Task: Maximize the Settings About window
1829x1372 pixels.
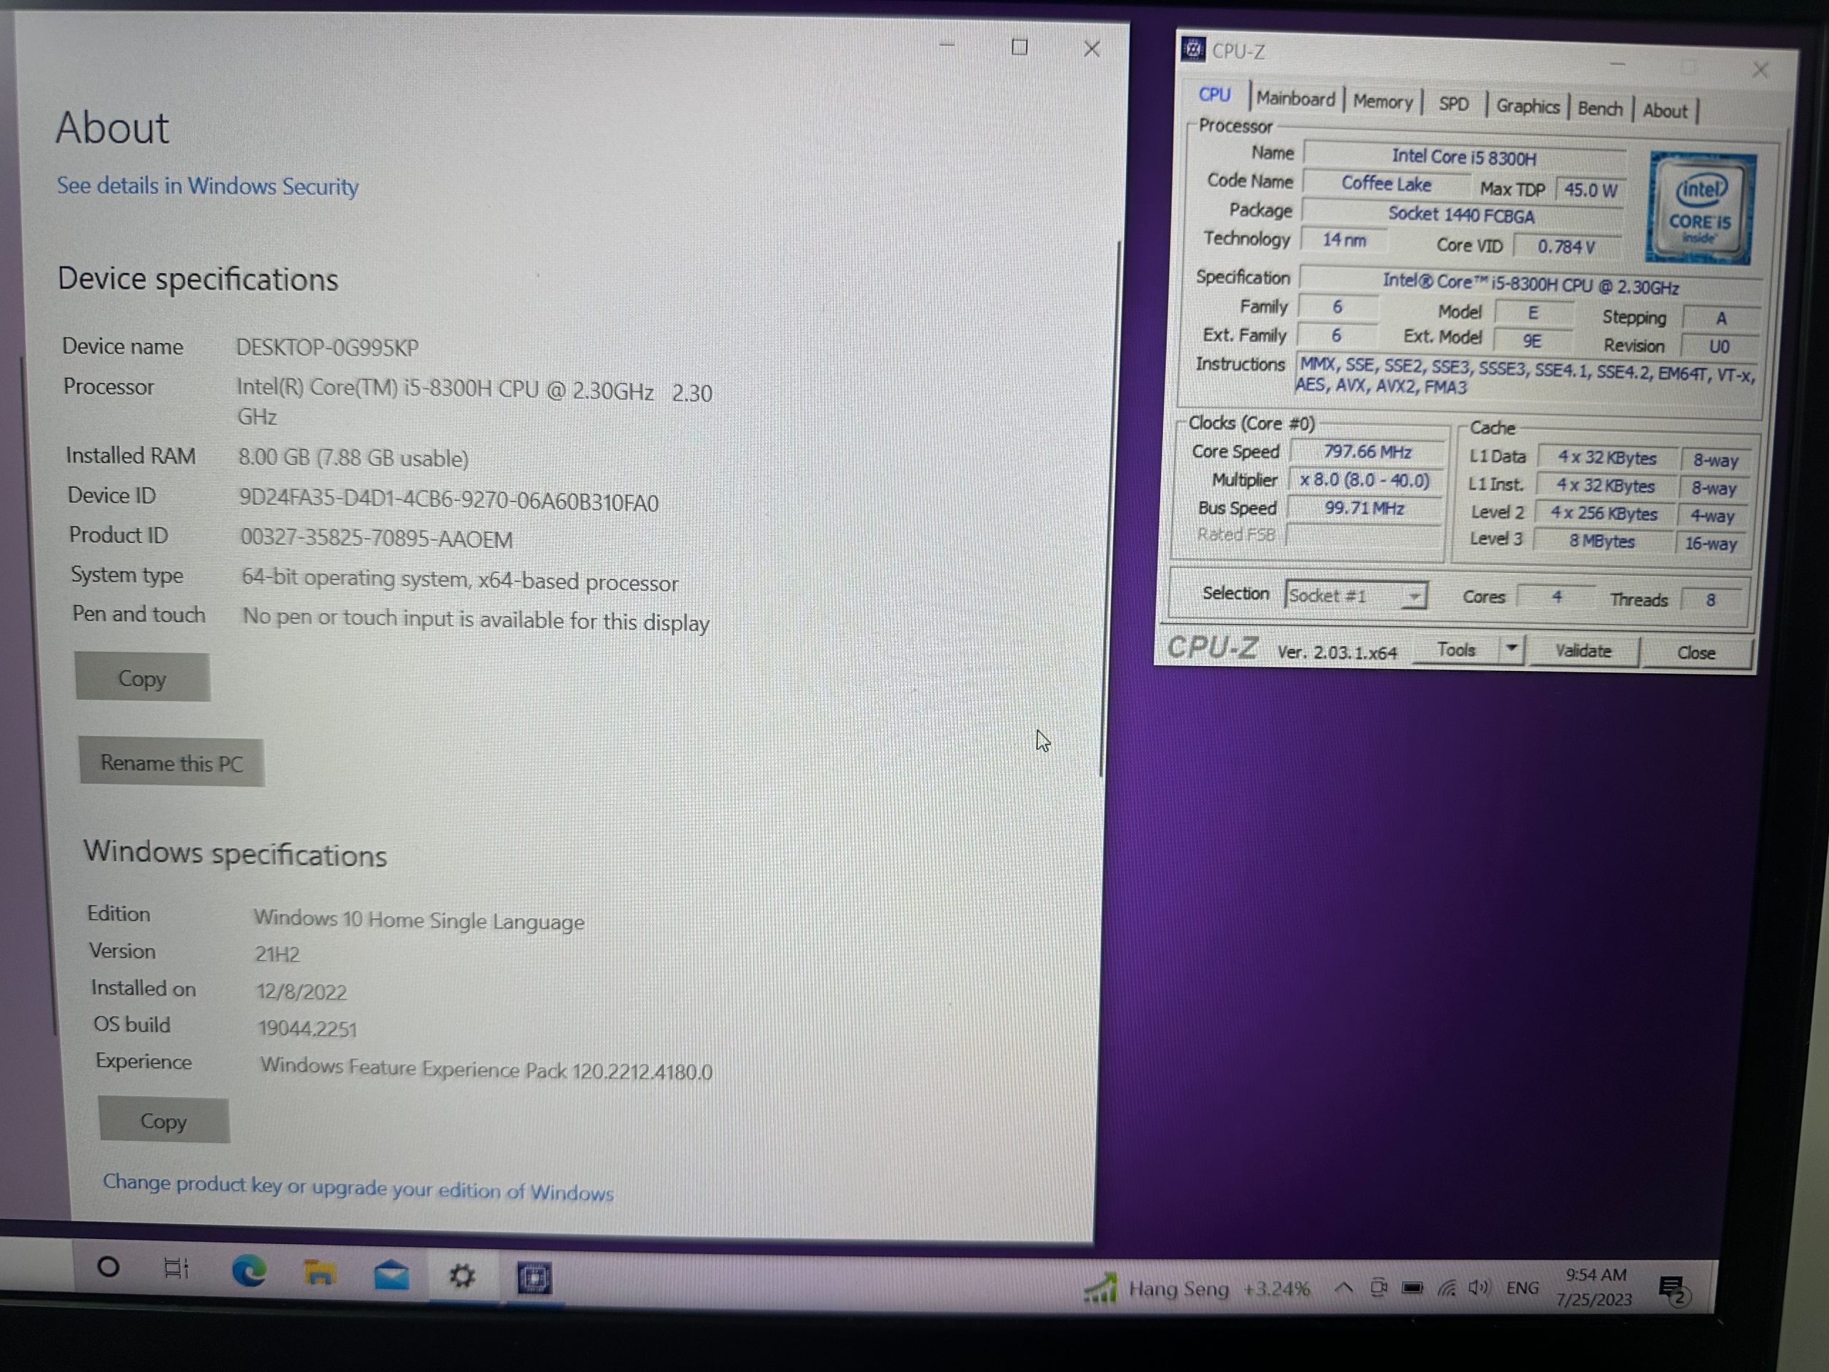Action: tap(1020, 47)
